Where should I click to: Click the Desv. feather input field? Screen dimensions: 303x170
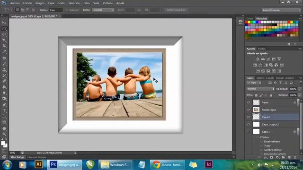(56, 10)
